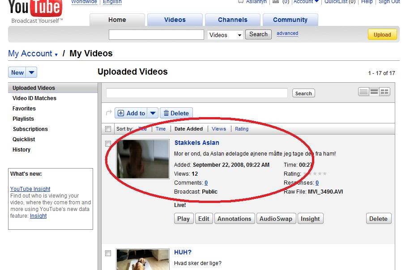Open the Insight button for Stakkels Aslan
The width and height of the screenshot is (410, 270).
pyautogui.click(x=310, y=219)
